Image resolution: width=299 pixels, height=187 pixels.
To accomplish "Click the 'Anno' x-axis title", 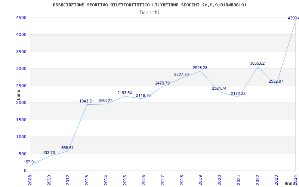I will (290, 183).
